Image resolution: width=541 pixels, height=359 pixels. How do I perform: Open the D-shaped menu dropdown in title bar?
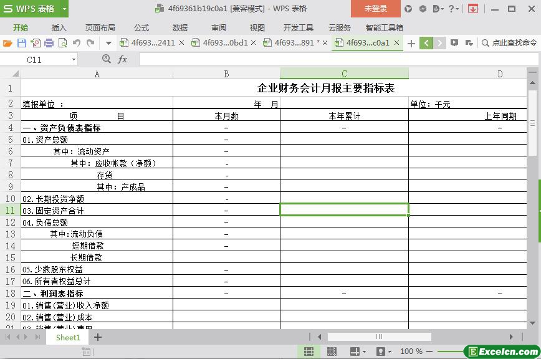pyautogui.click(x=438, y=9)
